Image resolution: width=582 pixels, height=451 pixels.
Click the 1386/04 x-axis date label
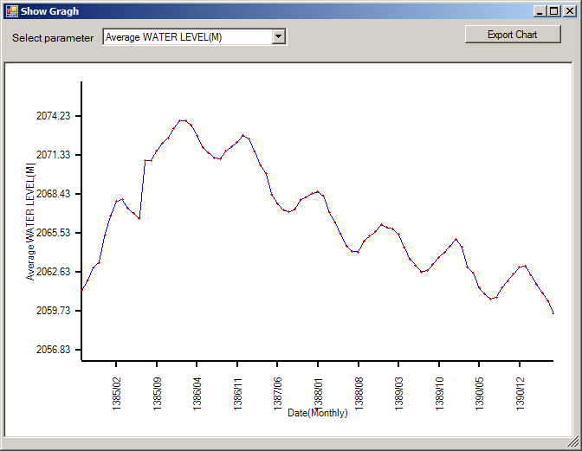pos(197,394)
